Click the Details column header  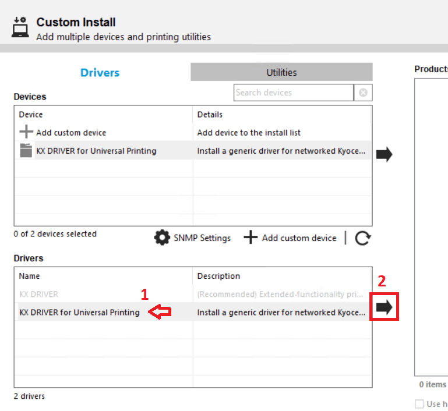click(x=210, y=115)
